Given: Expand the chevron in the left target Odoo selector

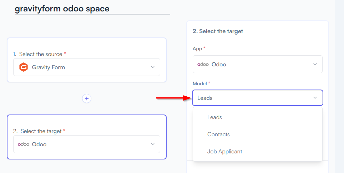Looking at the screenshot, I should point(153,144).
